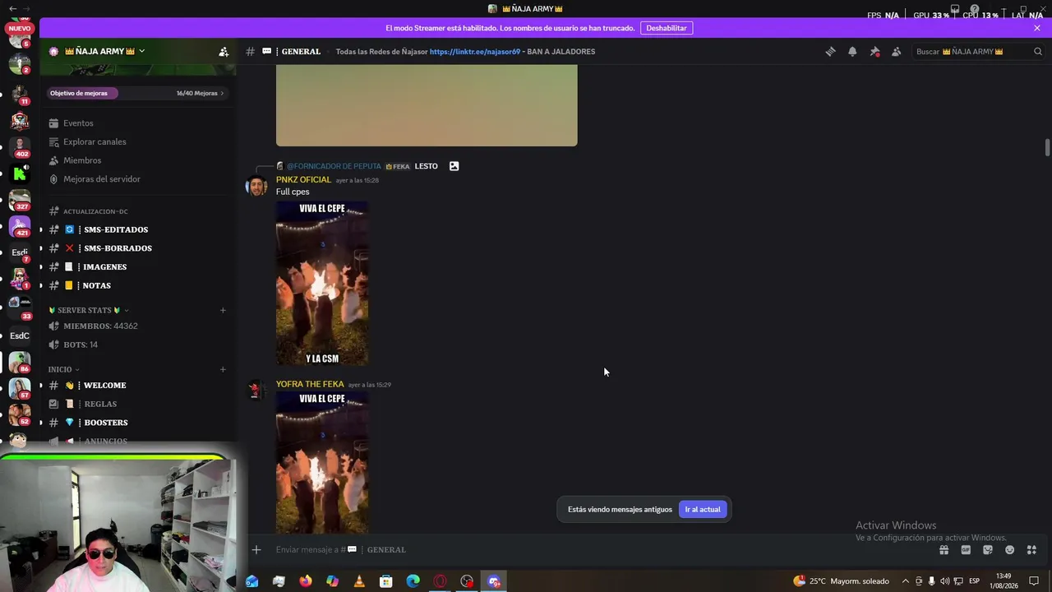This screenshot has height=592, width=1052.
Task: Add a channel to INICIO category
Action: [x=223, y=369]
